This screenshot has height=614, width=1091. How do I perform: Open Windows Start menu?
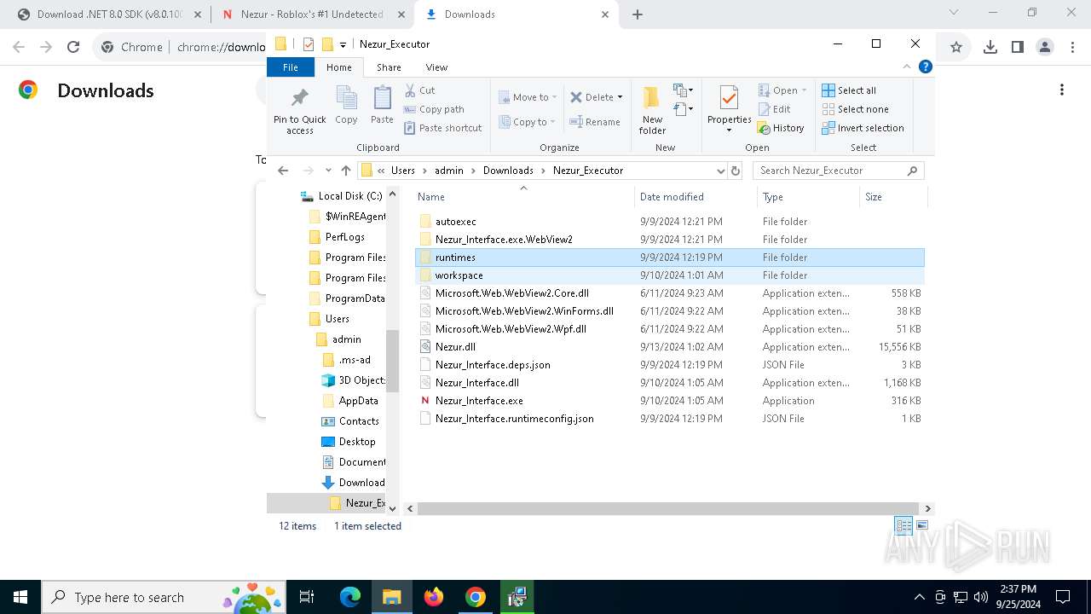(x=20, y=597)
